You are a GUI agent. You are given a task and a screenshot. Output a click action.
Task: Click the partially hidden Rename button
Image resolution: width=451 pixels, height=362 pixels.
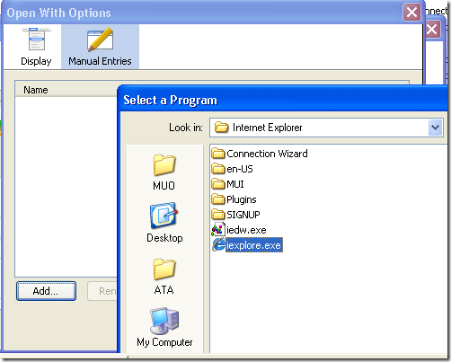pyautogui.click(x=102, y=291)
